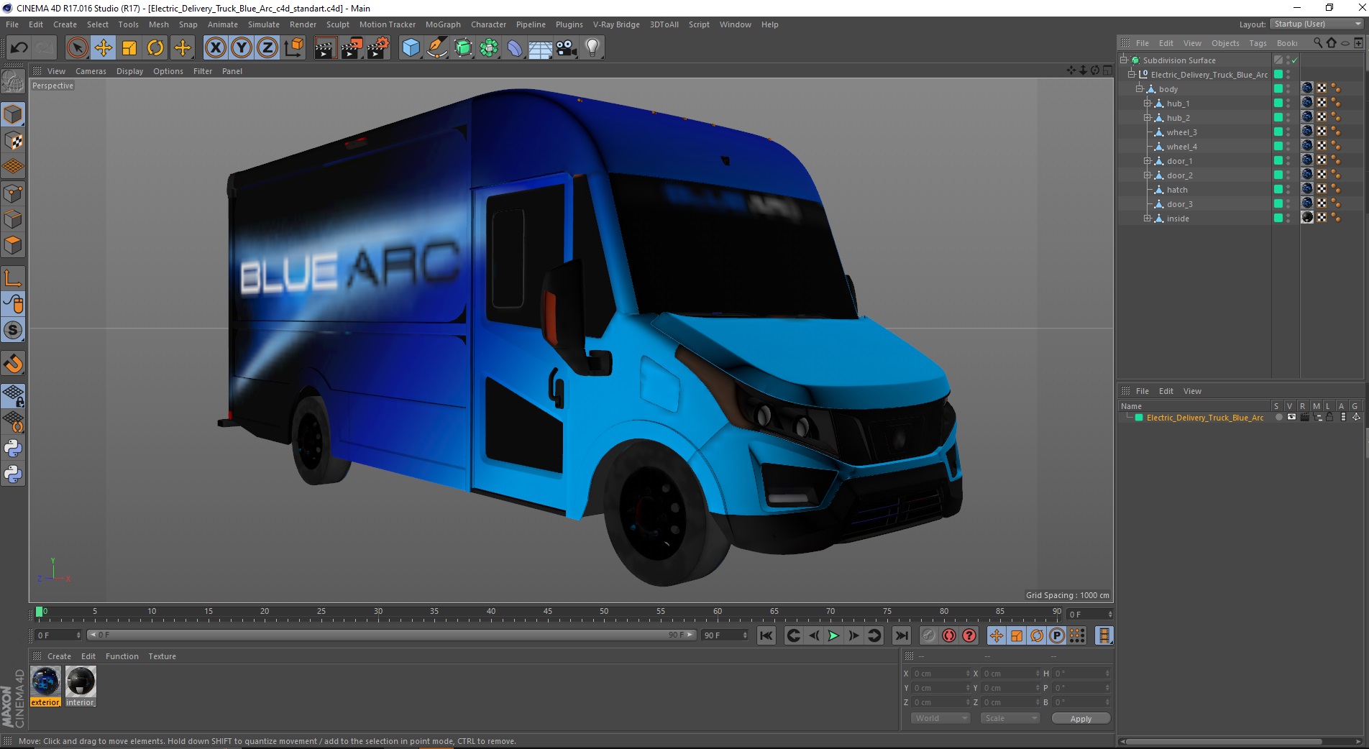Add a Cube primitive object
The height and width of the screenshot is (749, 1369).
point(411,48)
